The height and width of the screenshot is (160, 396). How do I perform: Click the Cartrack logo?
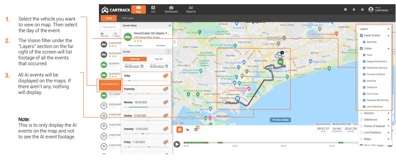[116, 10]
